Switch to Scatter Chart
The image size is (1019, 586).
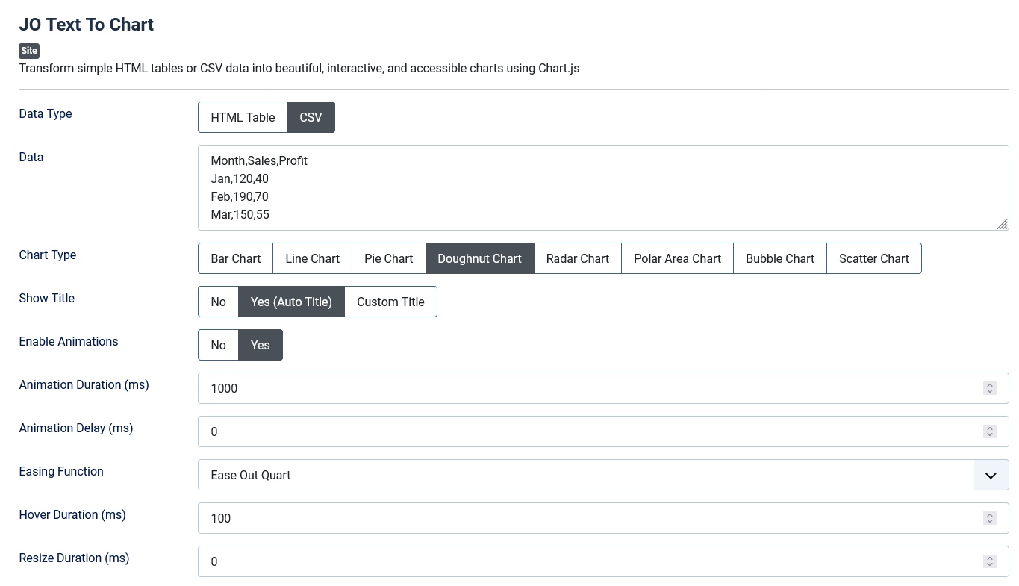click(873, 258)
